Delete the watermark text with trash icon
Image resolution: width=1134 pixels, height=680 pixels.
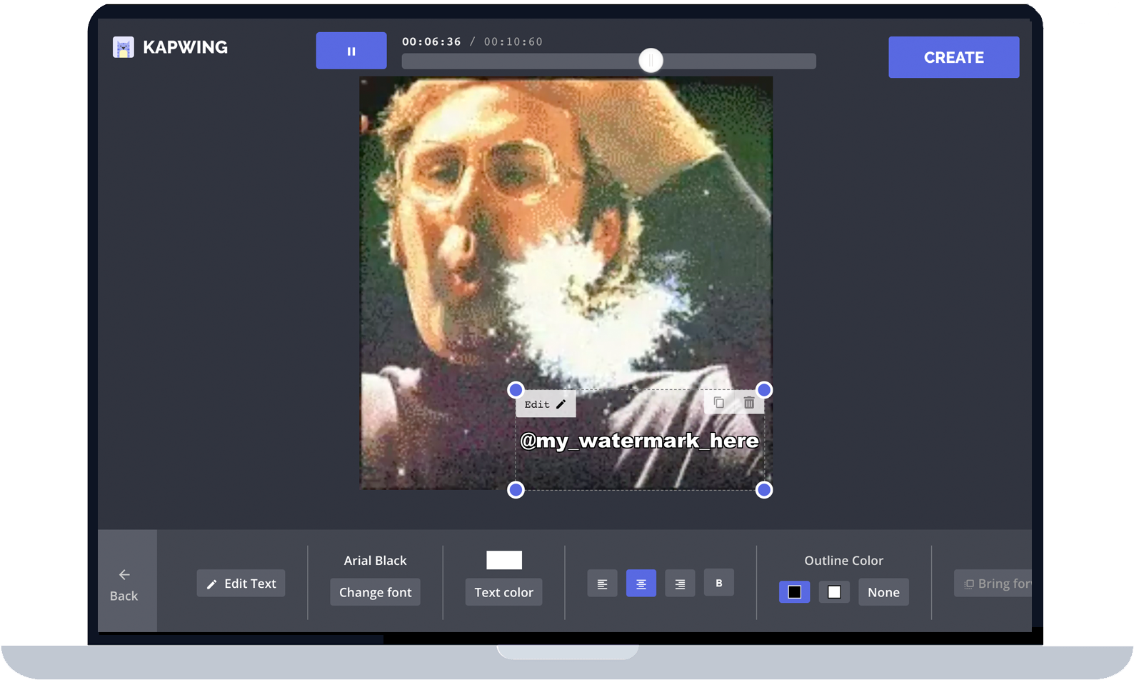749,403
